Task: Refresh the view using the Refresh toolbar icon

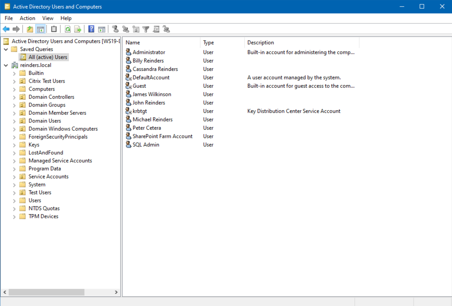Action: coord(68,29)
